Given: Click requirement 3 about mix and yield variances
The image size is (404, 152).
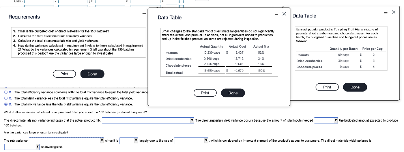Looking at the screenshot, I should point(58,41).
